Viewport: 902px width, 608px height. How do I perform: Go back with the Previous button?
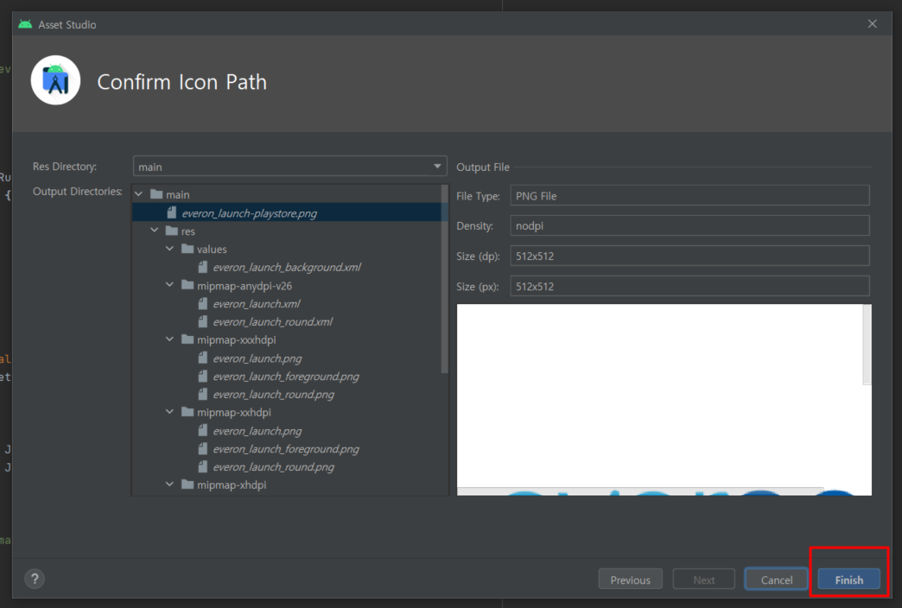pyautogui.click(x=630, y=579)
